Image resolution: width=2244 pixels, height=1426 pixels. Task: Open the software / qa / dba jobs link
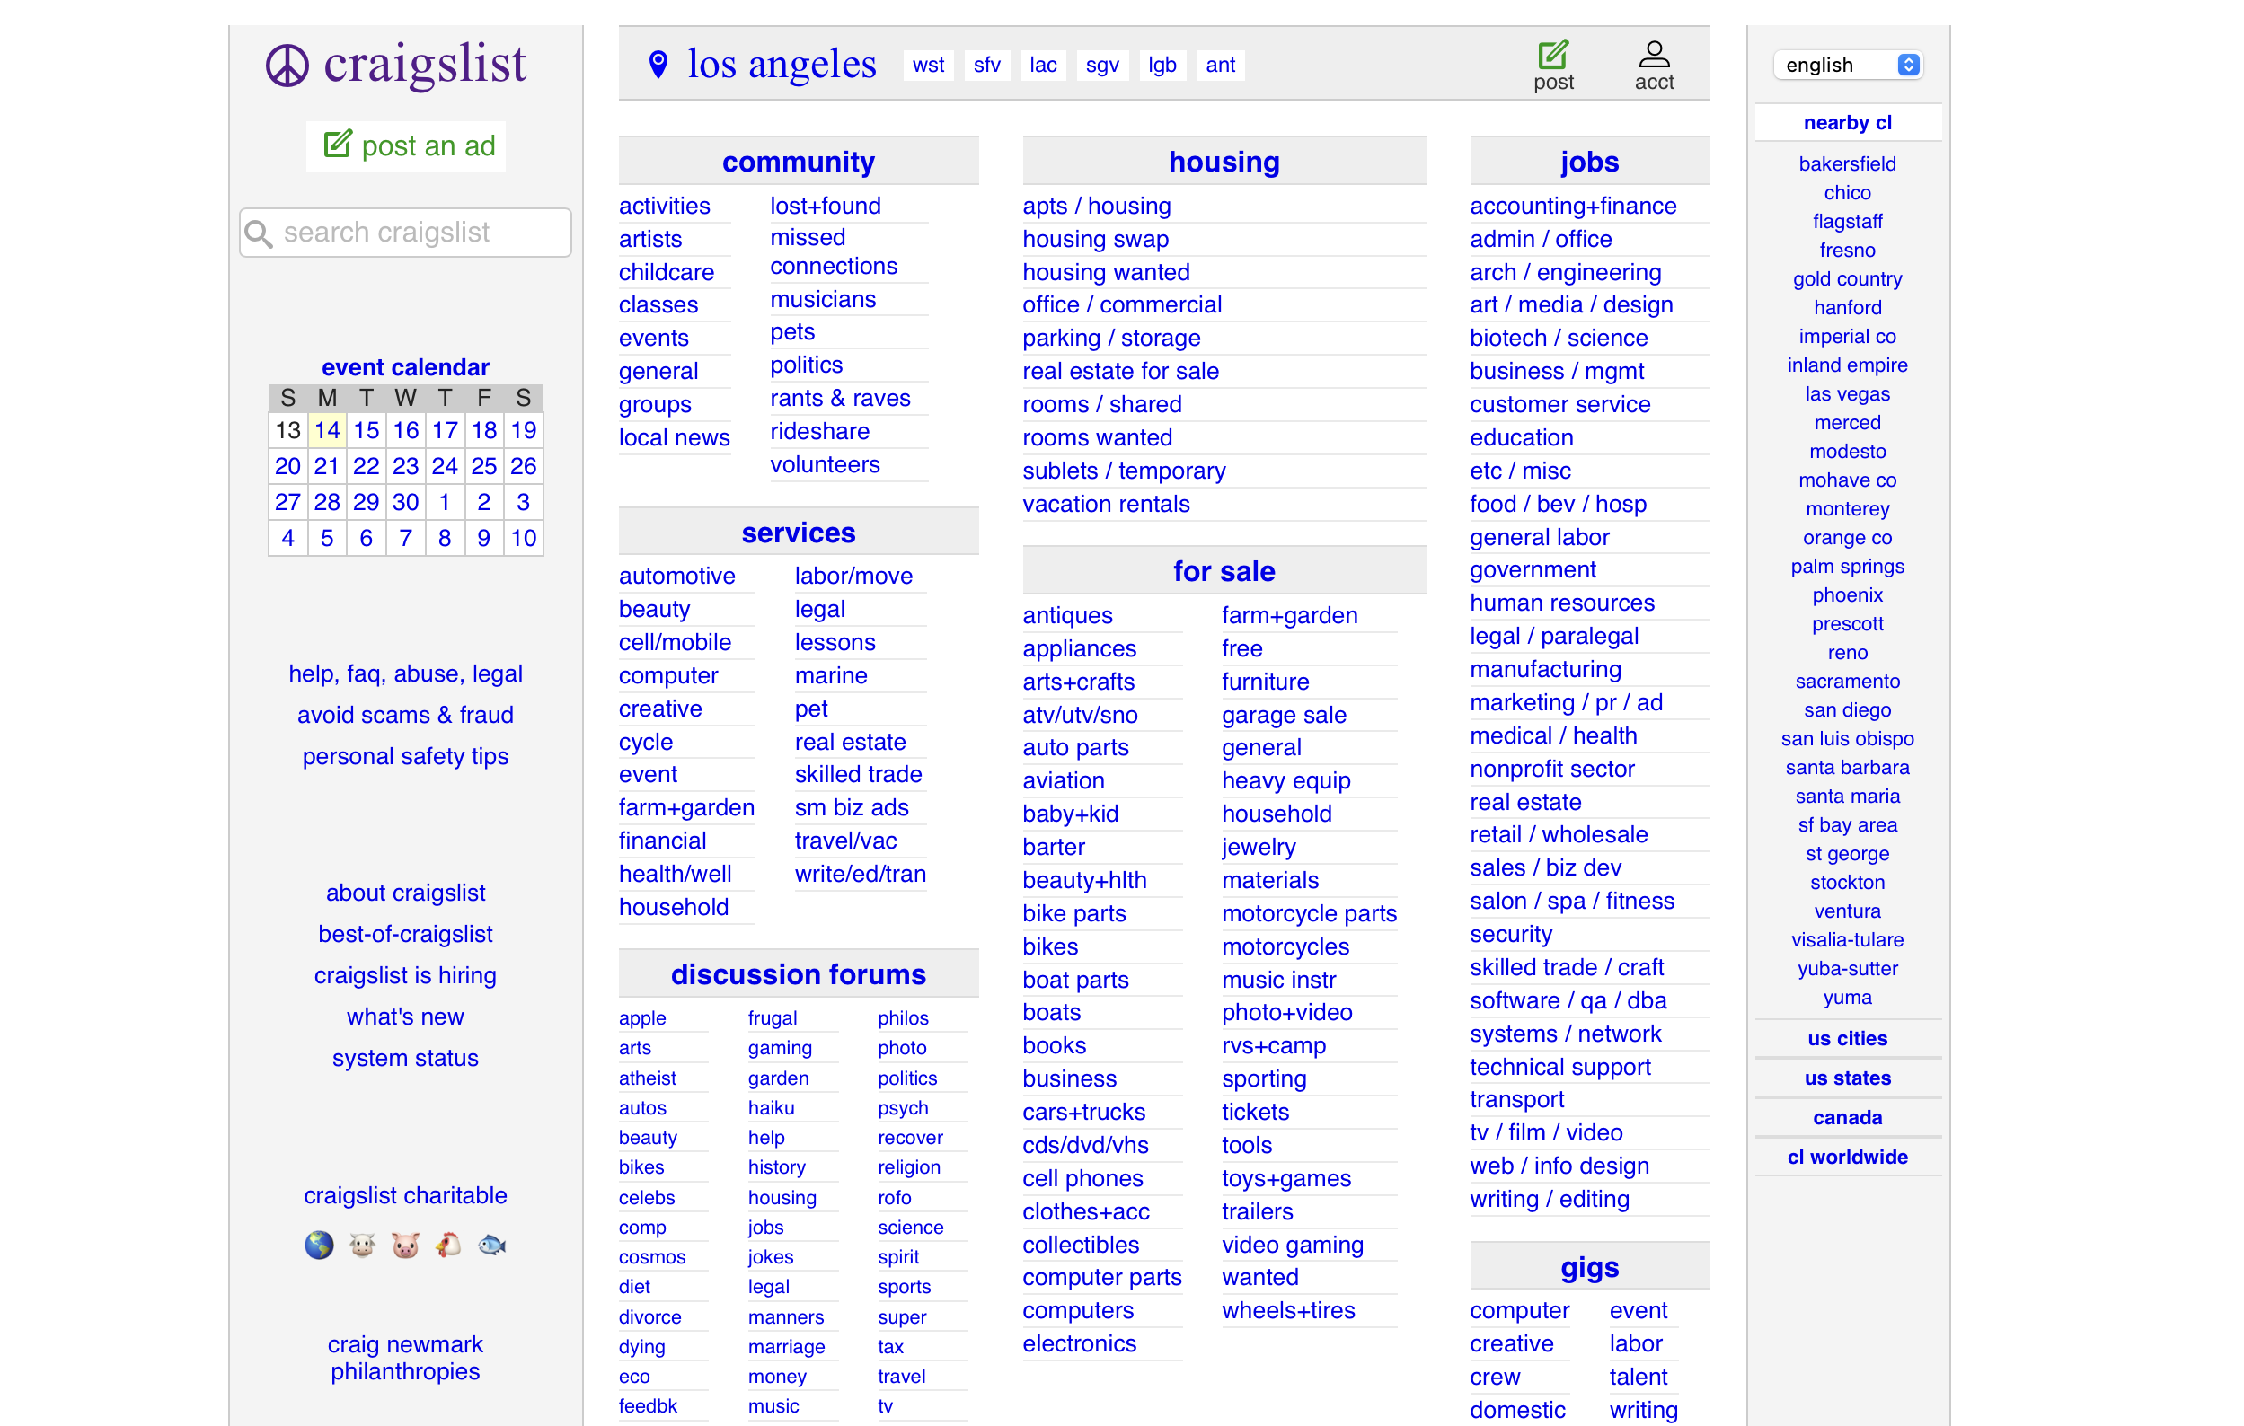tap(1568, 1000)
